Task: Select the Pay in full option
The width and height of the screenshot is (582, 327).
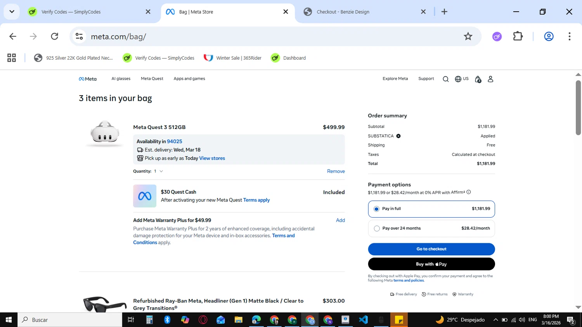Action: click(431, 209)
